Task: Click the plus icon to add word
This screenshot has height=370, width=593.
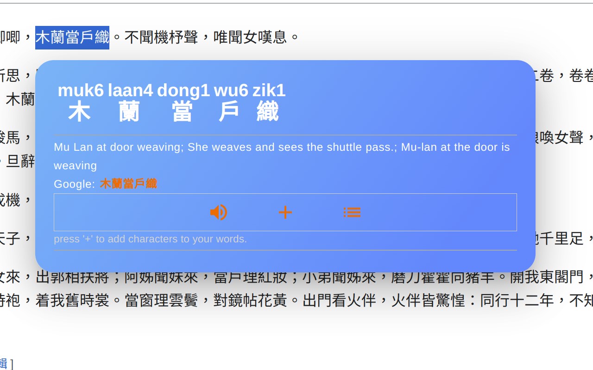Action: (285, 212)
